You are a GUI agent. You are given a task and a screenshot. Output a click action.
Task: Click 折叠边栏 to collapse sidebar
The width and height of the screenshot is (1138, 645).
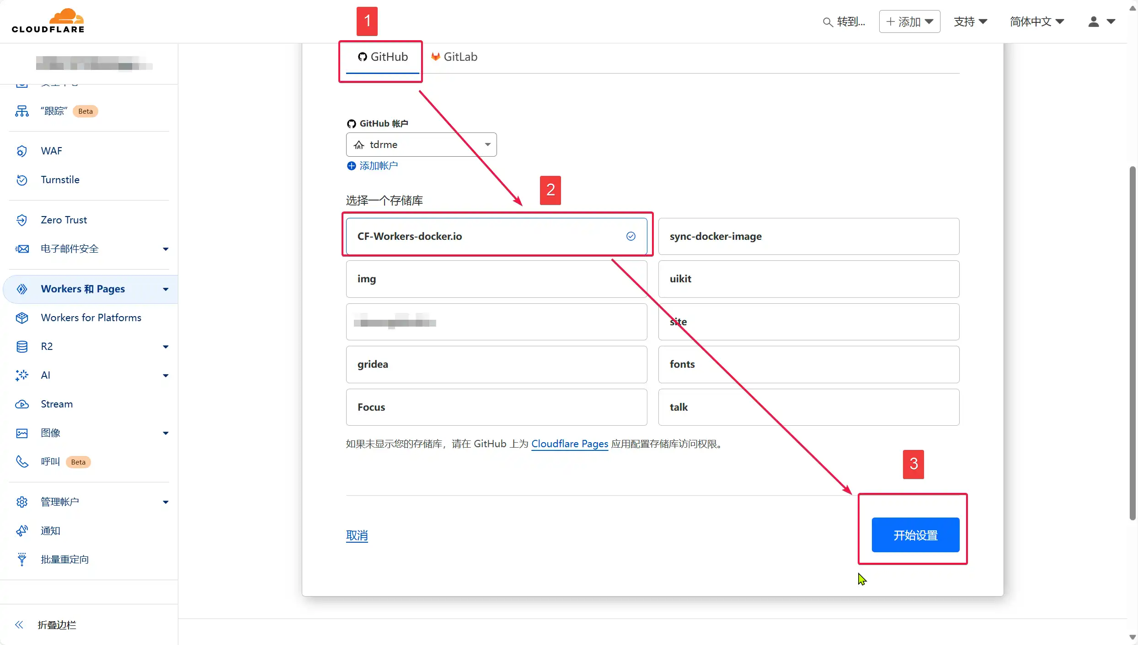pos(56,624)
